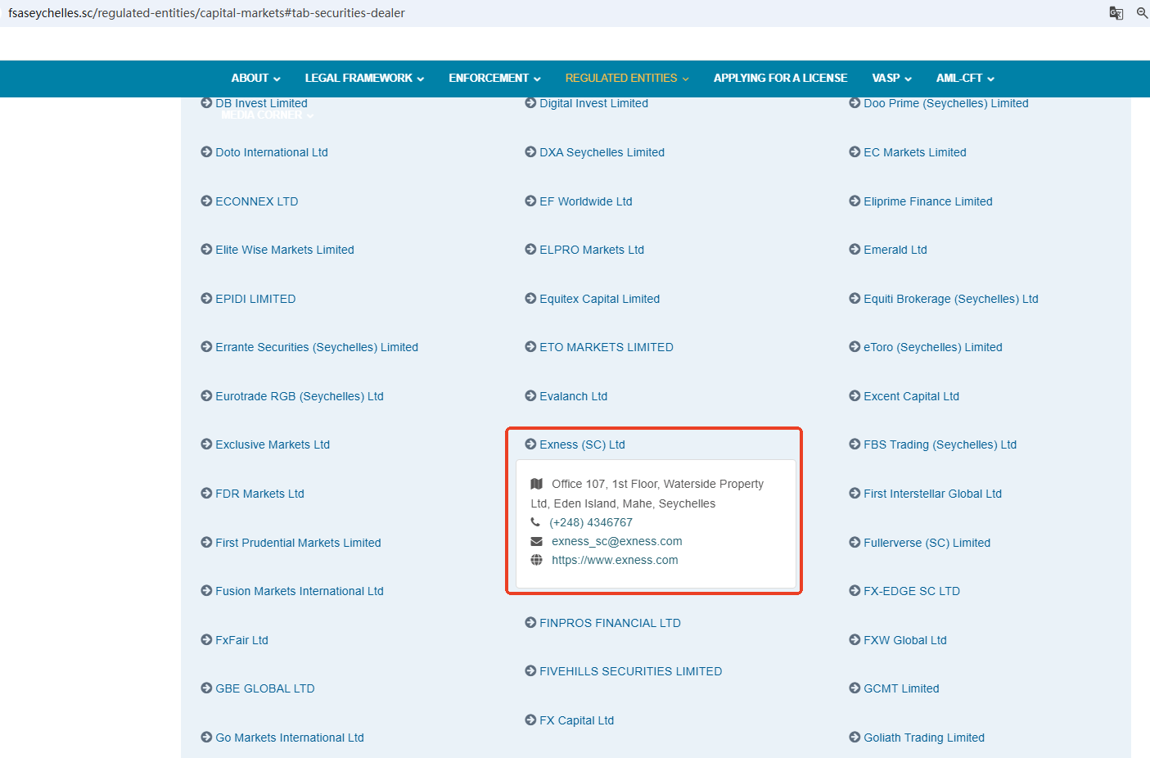The width and height of the screenshot is (1150, 758).
Task: Click the arrow icon next to EPIDI LIMITED
Action: click(206, 298)
